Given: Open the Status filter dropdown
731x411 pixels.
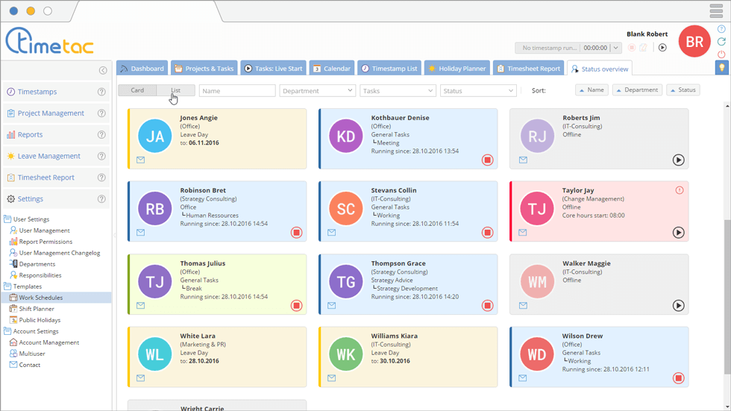Looking at the screenshot, I should 478,90.
